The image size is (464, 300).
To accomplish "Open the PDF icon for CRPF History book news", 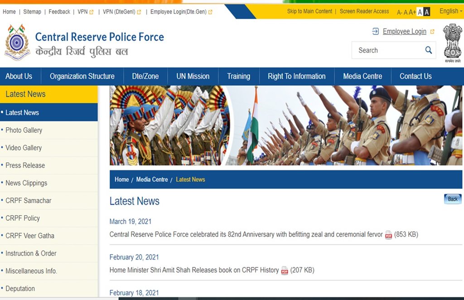I will coord(285,271).
